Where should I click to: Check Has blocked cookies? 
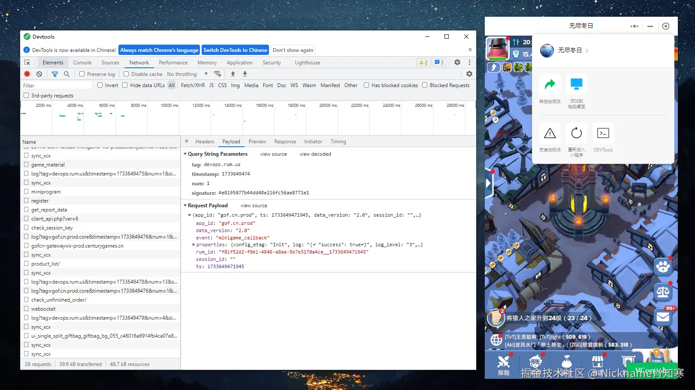(366, 85)
